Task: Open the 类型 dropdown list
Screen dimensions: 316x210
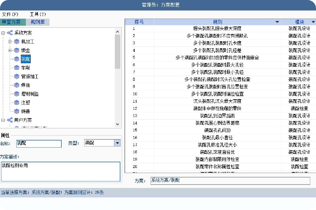Action: [x=117, y=143]
